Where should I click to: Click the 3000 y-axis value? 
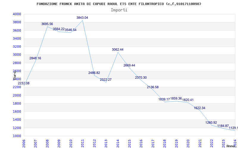pos(17,55)
